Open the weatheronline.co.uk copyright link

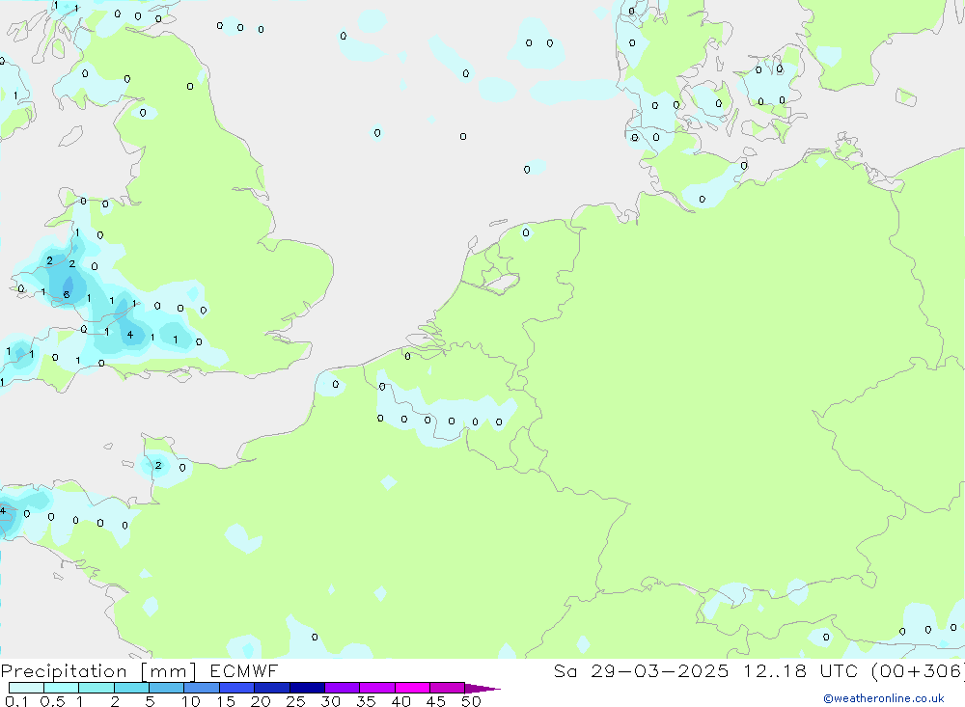point(884,698)
